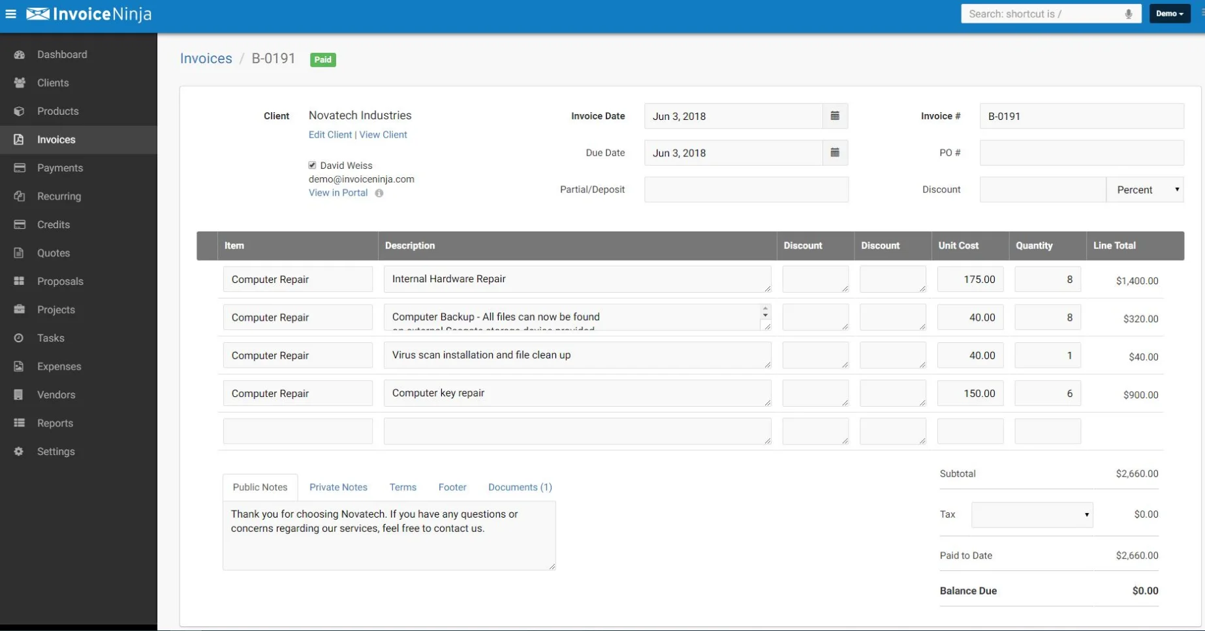
Task: Click the Edit Client link
Action: [x=330, y=135]
